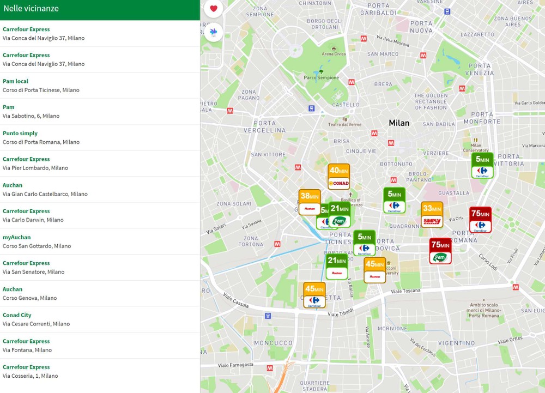Open Carrefour Express on Via Pier Lombardo
Image resolution: width=545 pixels, height=393 pixels.
pyautogui.click(x=100, y=164)
